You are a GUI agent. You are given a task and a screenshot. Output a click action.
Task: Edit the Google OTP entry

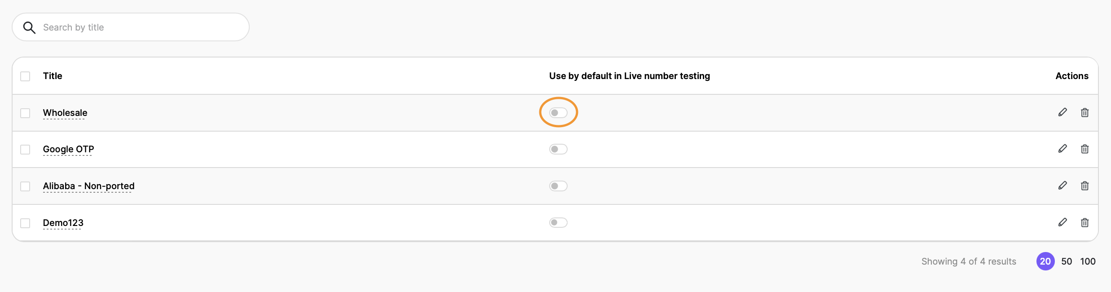click(1062, 149)
